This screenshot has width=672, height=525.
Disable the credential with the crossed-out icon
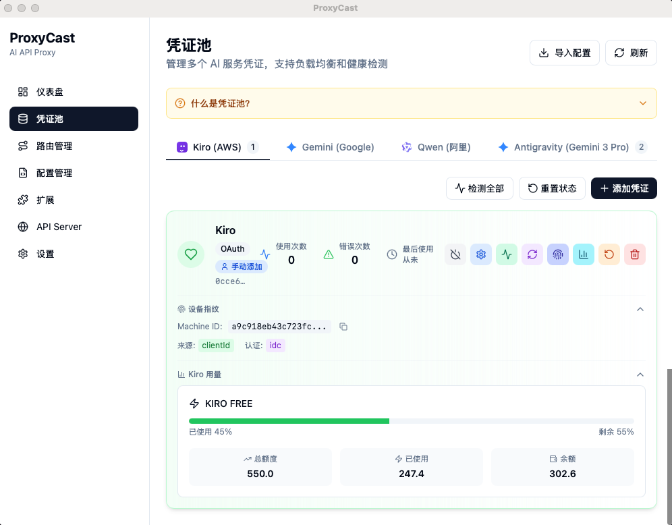(455, 254)
